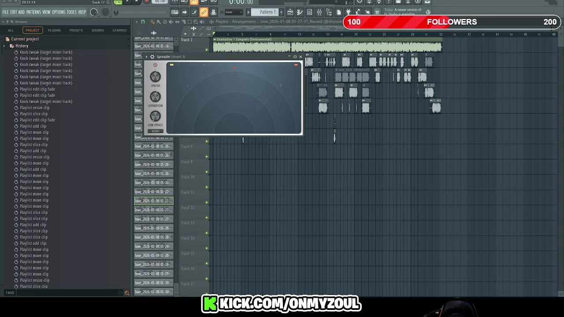Viewport: 564px width, 317px height.
Task: Open the PATTERNS menu
Action: pos(33,12)
